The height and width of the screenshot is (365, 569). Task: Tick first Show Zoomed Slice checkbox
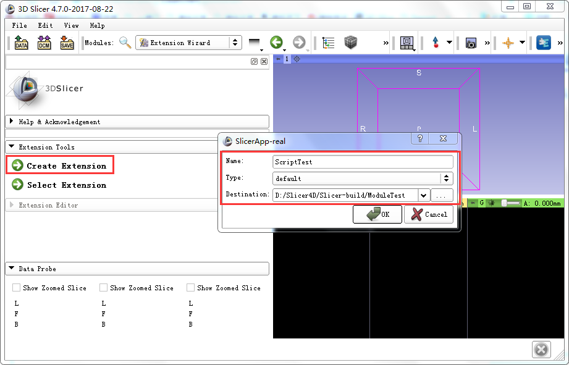tap(16, 288)
